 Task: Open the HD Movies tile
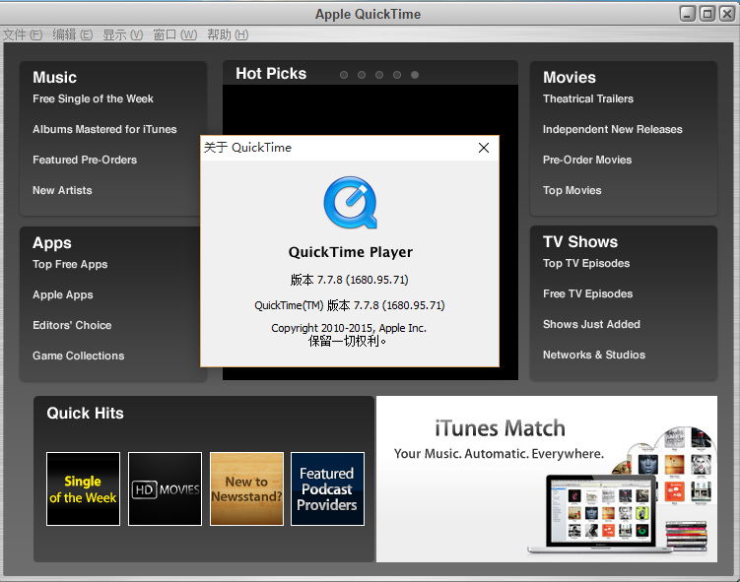click(165, 488)
